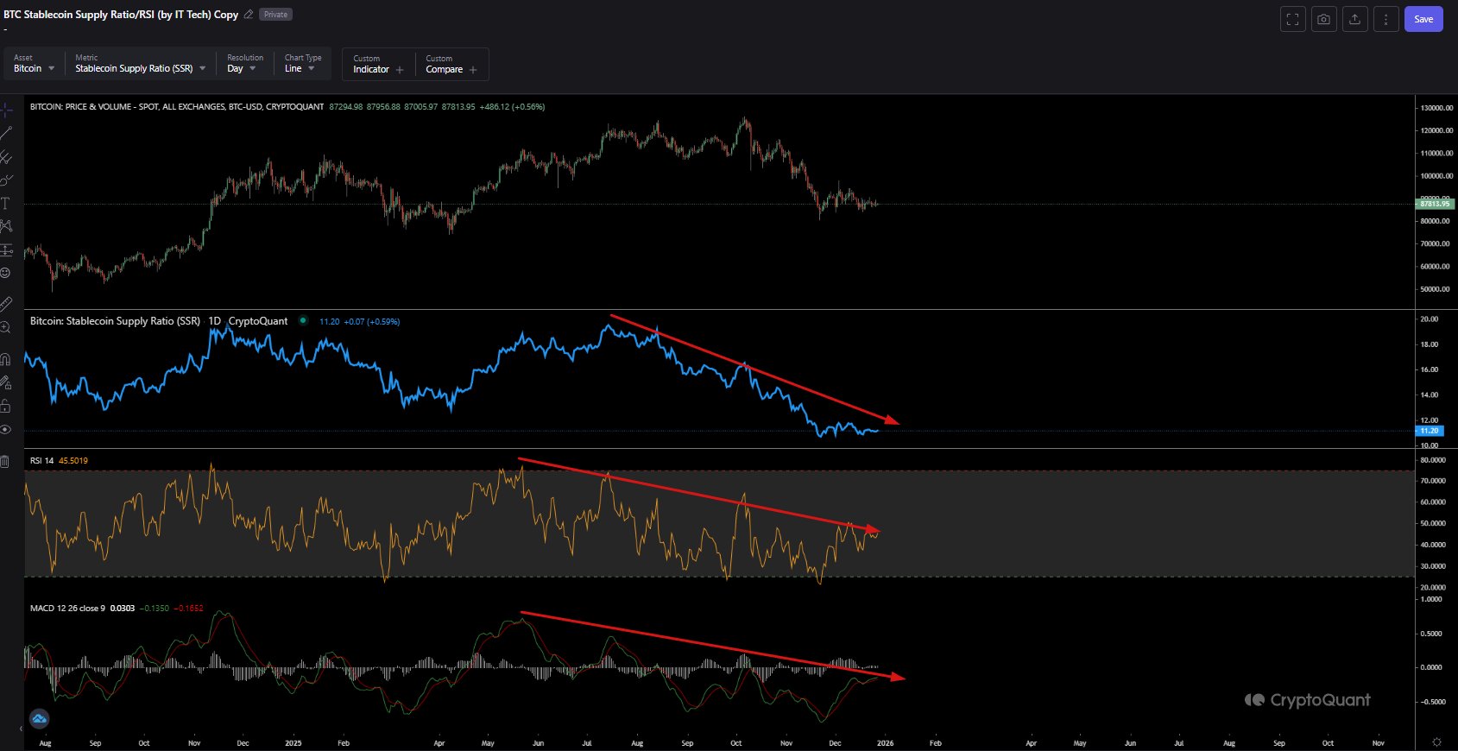
Task: Click the chart title text
Action: 121,15
